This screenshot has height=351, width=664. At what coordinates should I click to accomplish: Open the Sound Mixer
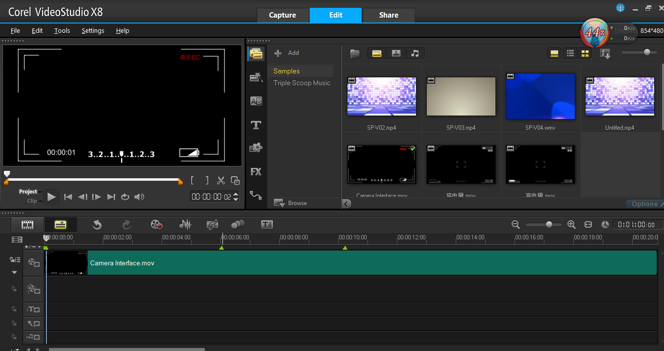coord(185,225)
